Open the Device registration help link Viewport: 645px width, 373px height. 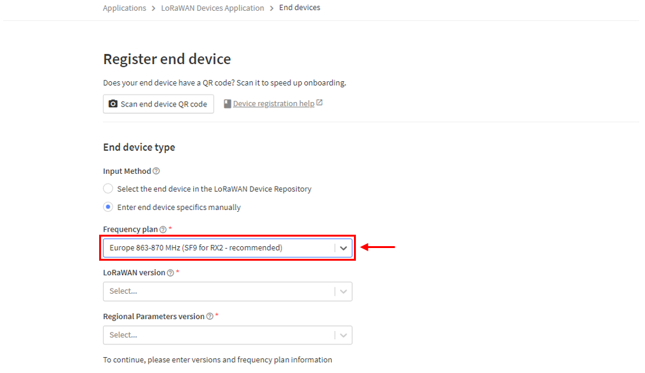[273, 103]
